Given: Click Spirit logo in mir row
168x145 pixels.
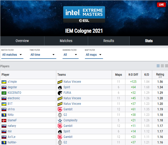Looking at the screenshot, I should 60,132.
